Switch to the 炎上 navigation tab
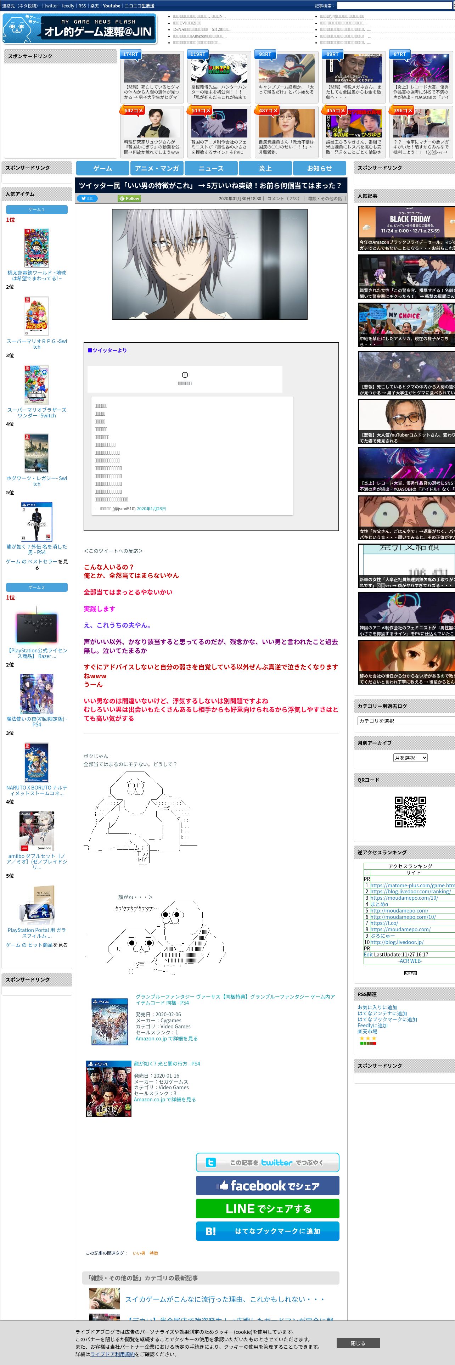This screenshot has height=1365, width=455. tap(265, 168)
